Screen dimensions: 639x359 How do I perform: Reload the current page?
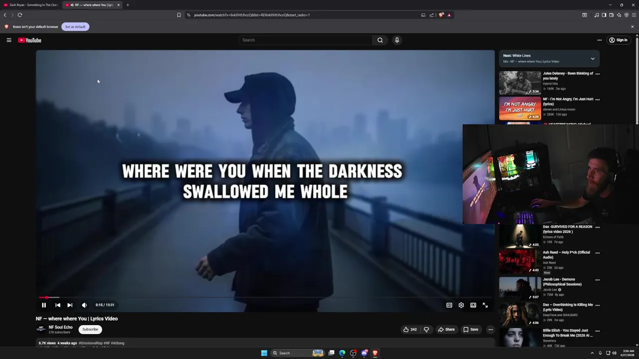tap(20, 15)
